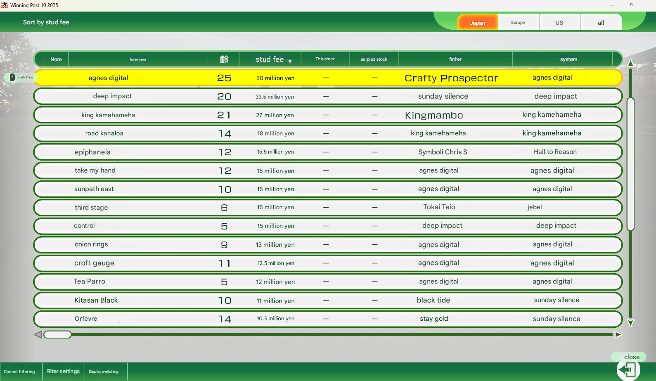Sort by the age column header
This screenshot has height=381, width=656.
224,59
